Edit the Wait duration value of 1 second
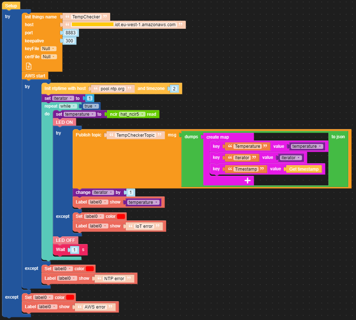Screen dimensions: 356x320 (x=74, y=250)
